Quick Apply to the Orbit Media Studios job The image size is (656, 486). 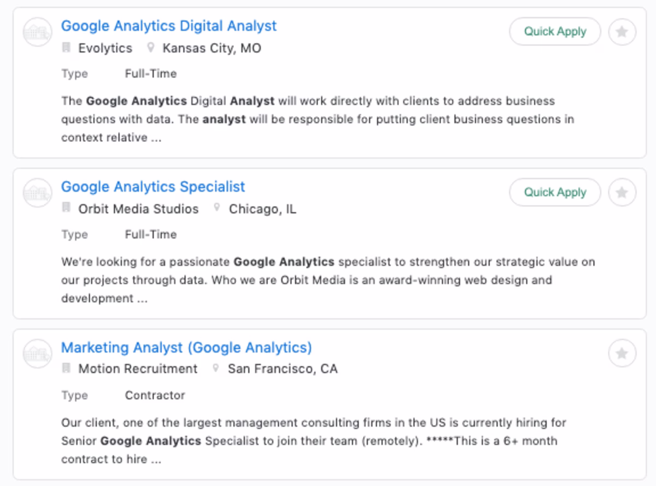point(554,193)
